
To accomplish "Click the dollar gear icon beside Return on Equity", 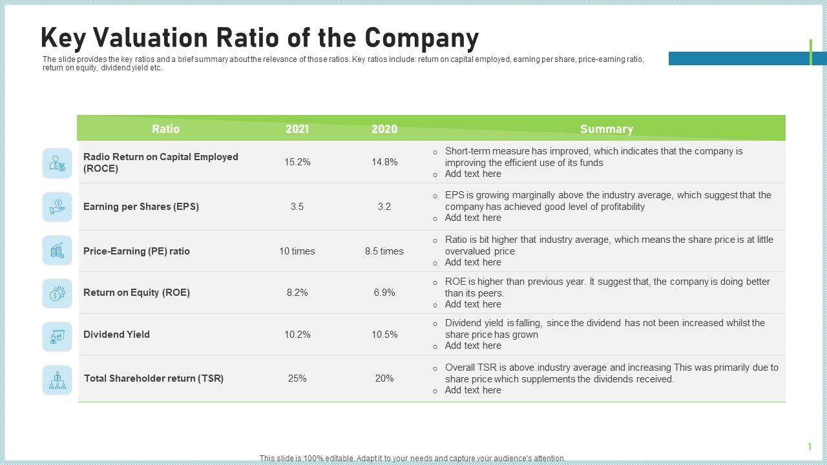I will point(58,293).
